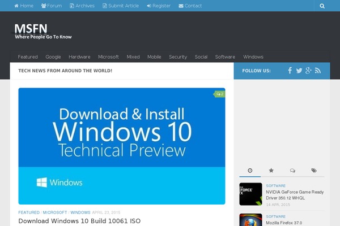The image size is (340, 226).
Task: Click 'Where People Go To Know' tagline
Action: pos(43,37)
